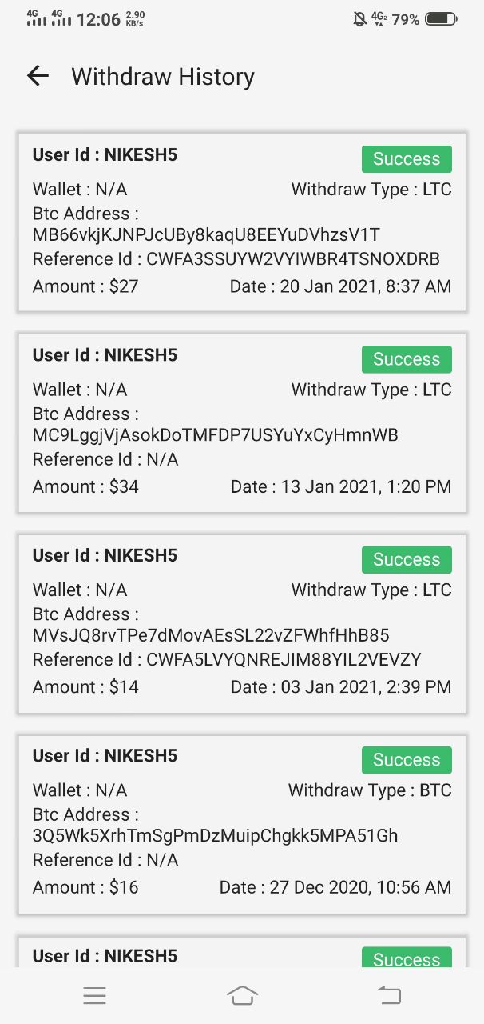Select reference ID CWFA3SSUYW2VYIWBR4TSNOXDRB
This screenshot has height=1024, width=484.
pos(292,259)
